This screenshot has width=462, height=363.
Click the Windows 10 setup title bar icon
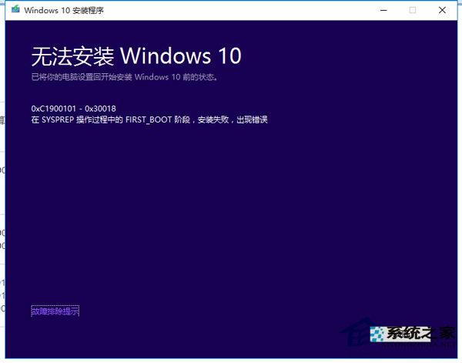[x=15, y=9]
